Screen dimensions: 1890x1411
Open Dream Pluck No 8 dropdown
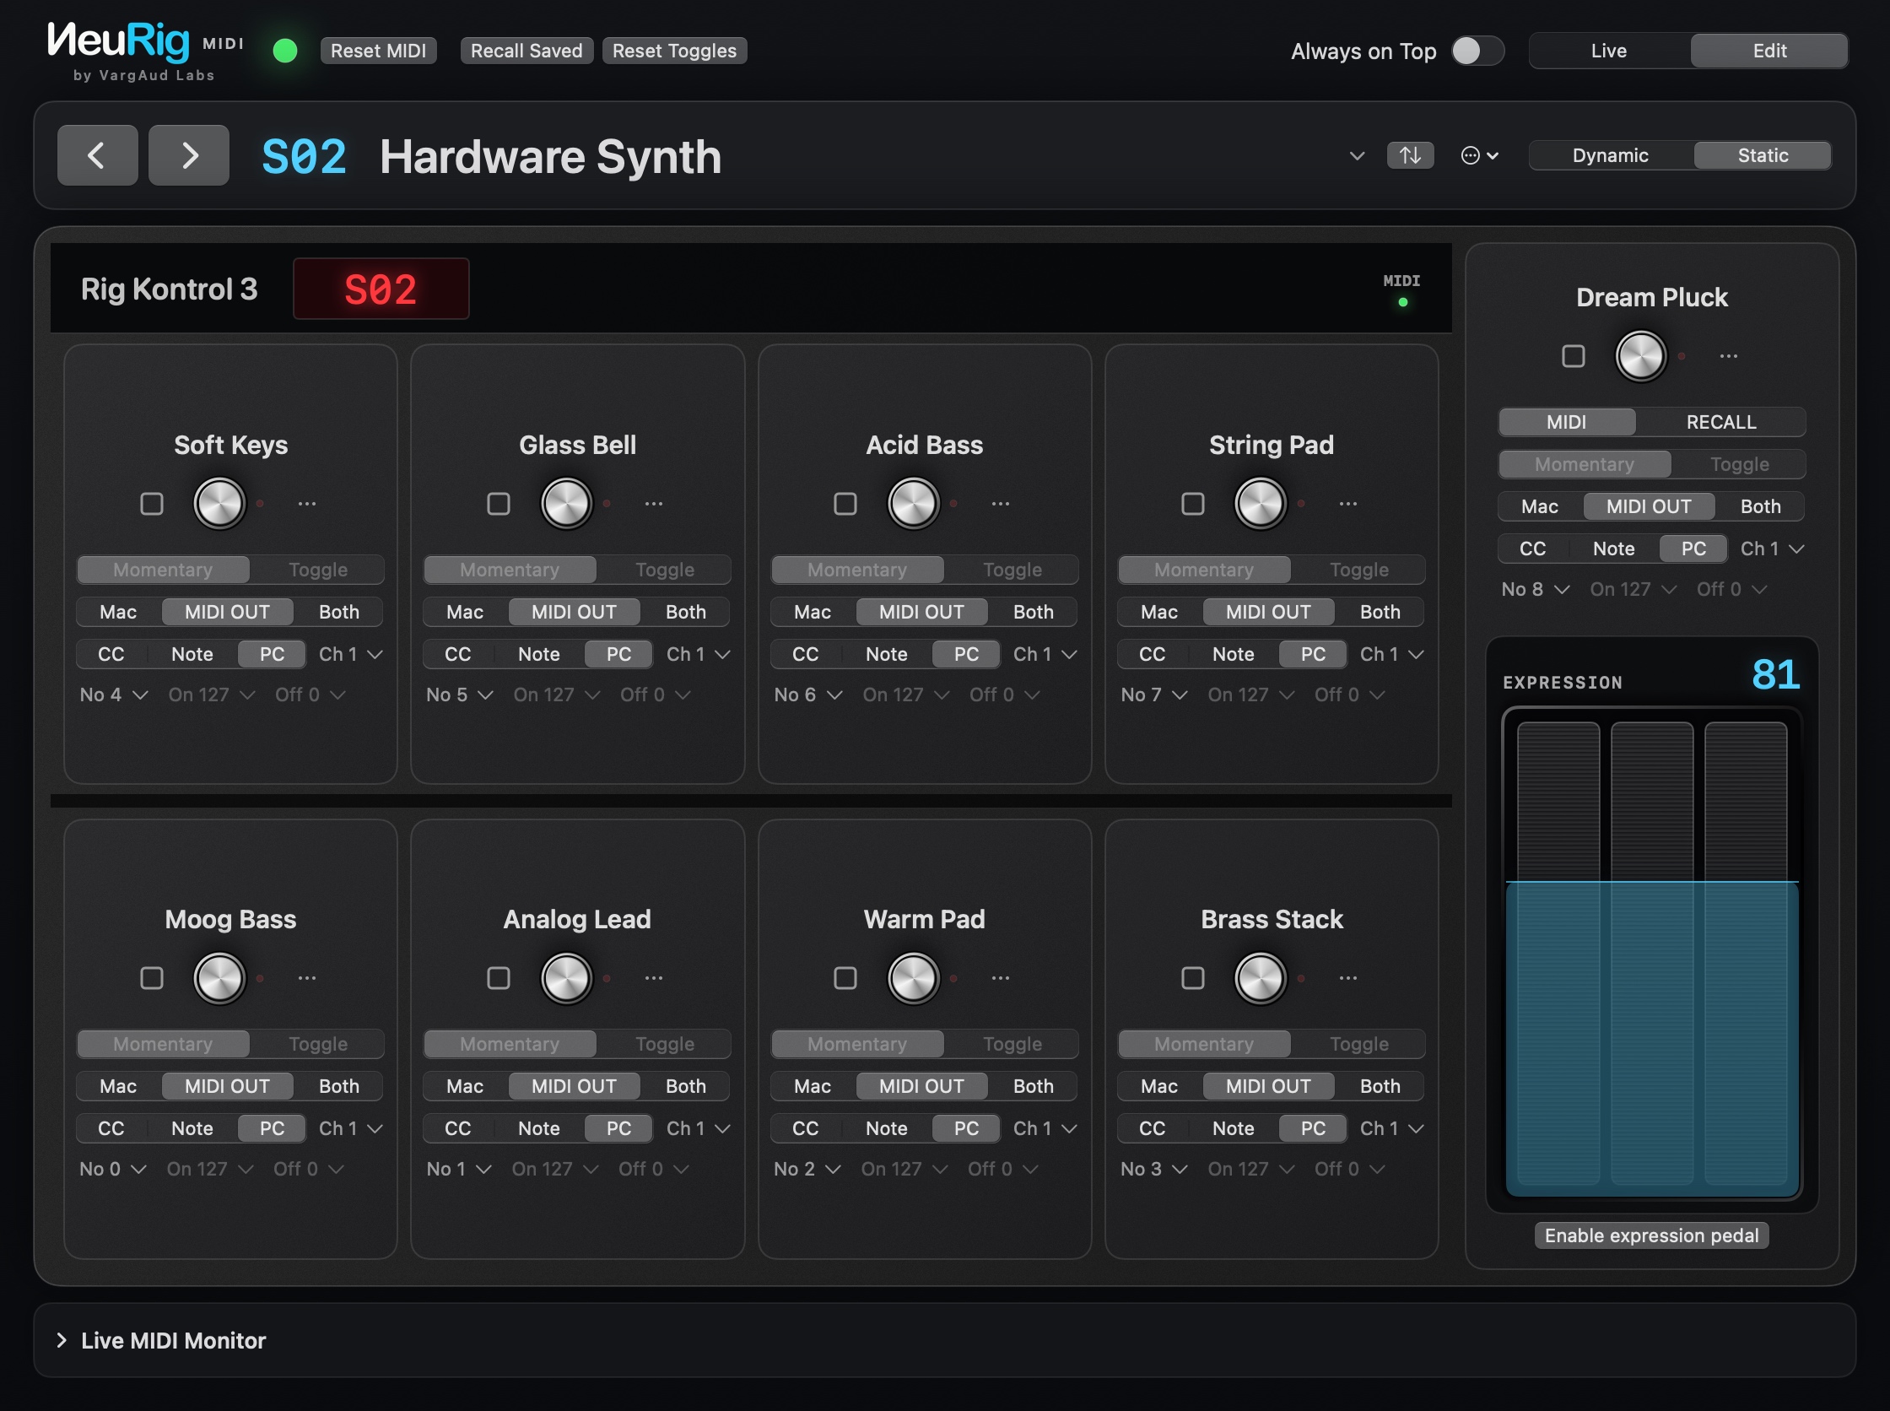[1536, 589]
